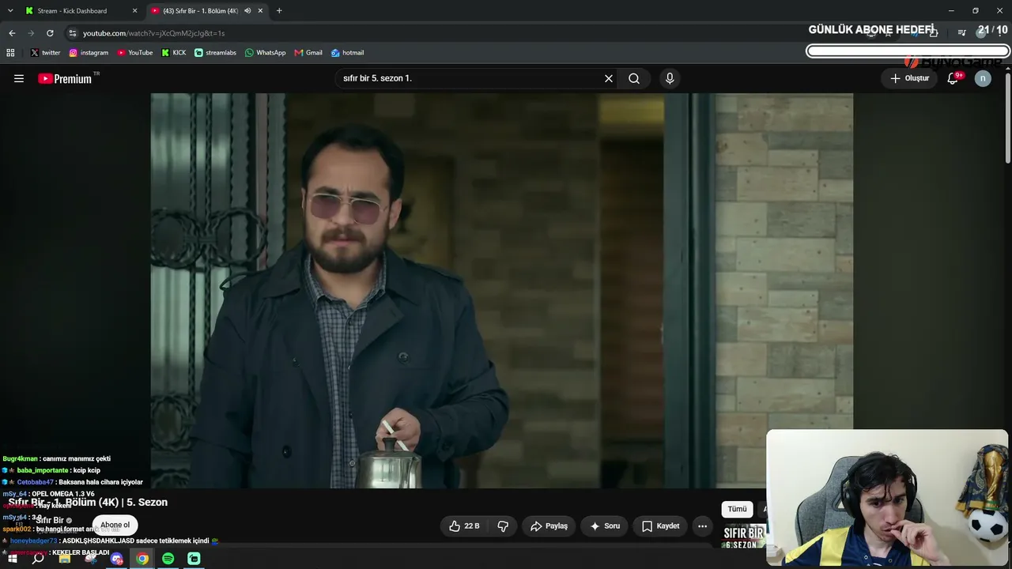The height and width of the screenshot is (569, 1012).
Task: Open the WhatsApp bookmark
Action: (x=265, y=53)
